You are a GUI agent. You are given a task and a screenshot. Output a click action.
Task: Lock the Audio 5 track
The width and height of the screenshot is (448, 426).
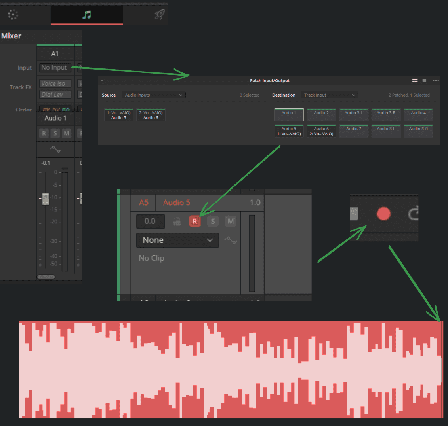point(177,221)
